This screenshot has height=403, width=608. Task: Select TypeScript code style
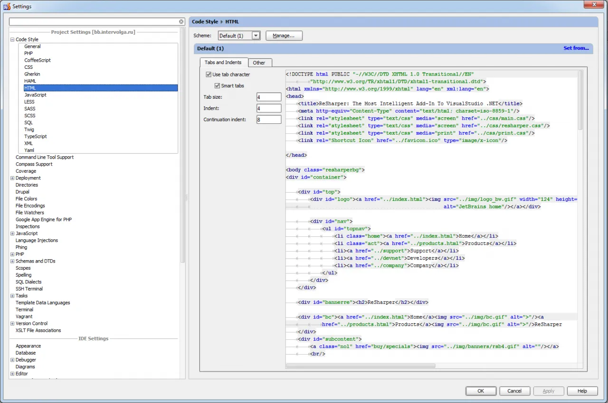(x=36, y=137)
